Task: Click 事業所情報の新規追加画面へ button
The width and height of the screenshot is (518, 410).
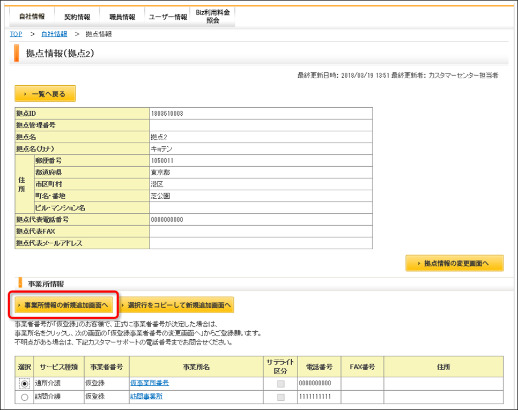Action: [64, 305]
